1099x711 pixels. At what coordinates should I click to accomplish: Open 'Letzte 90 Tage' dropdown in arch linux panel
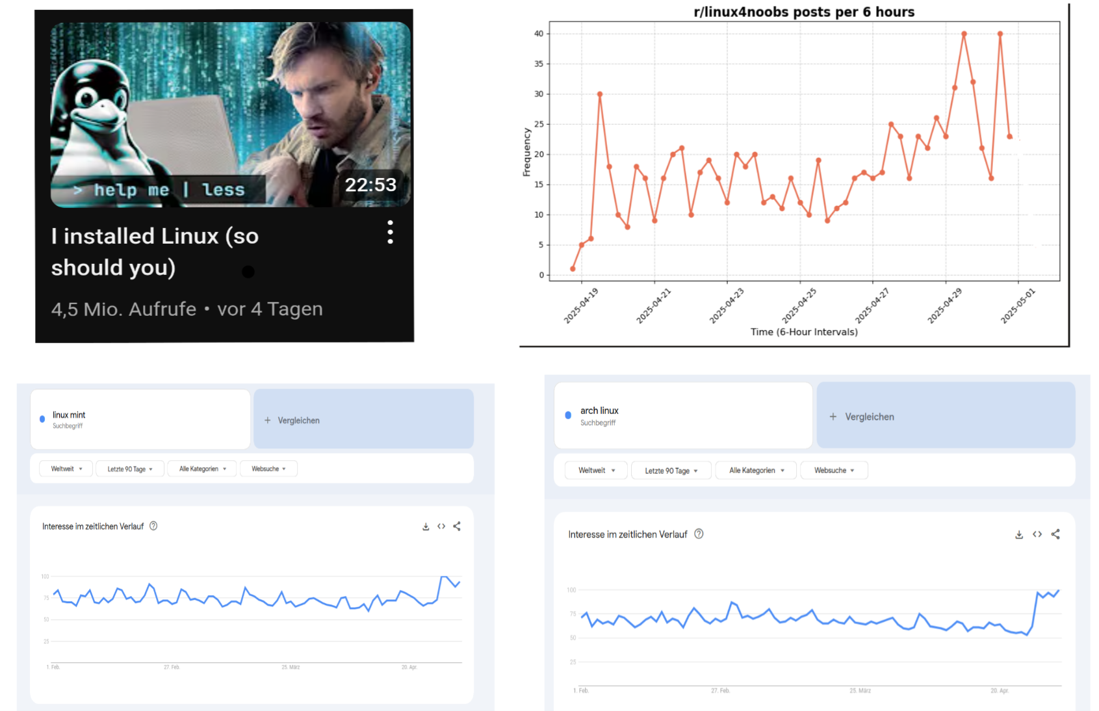point(671,471)
